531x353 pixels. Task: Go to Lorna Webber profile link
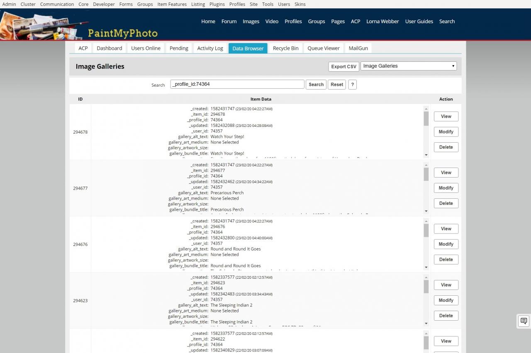point(382,22)
